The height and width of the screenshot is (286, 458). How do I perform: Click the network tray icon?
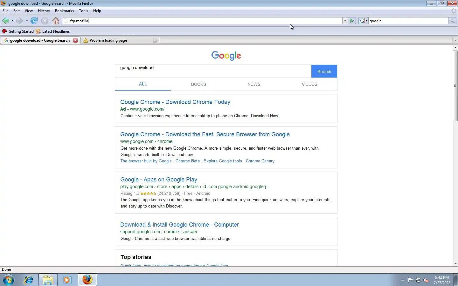click(418, 280)
